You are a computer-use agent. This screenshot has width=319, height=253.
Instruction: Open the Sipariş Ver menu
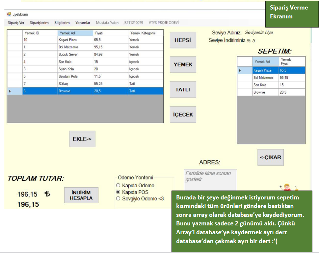point(16,23)
